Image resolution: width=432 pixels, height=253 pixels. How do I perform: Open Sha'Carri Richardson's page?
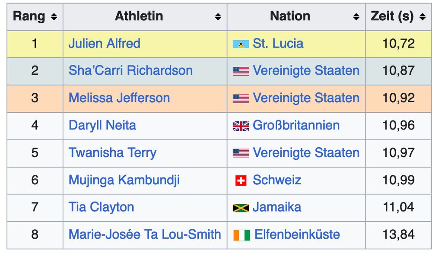point(130,70)
